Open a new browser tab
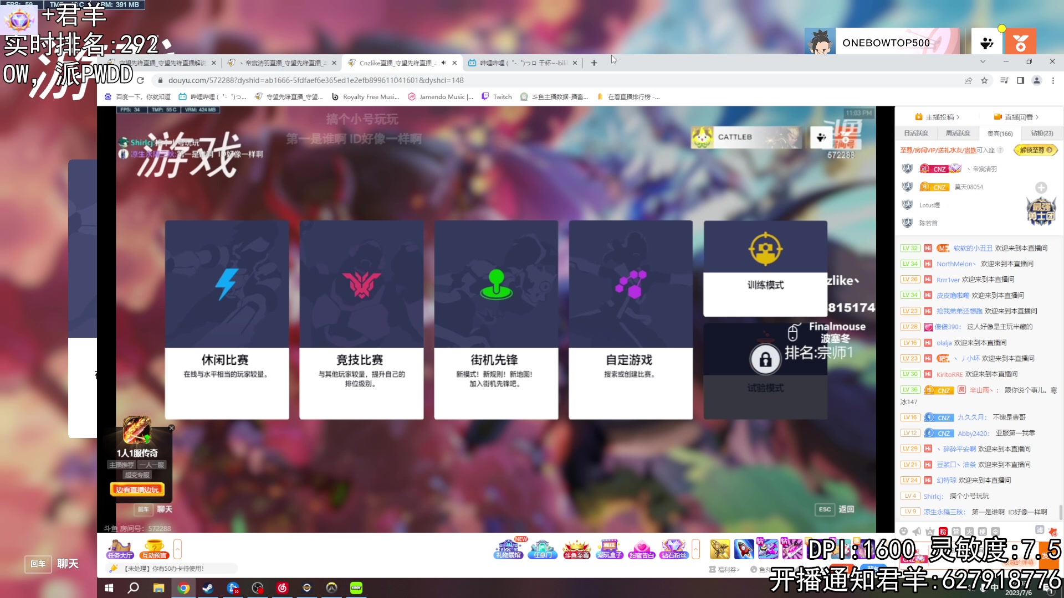1064x598 pixels. pyautogui.click(x=594, y=63)
